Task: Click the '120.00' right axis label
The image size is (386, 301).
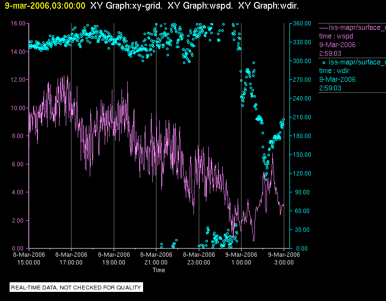Action: pyautogui.click(x=302, y=173)
